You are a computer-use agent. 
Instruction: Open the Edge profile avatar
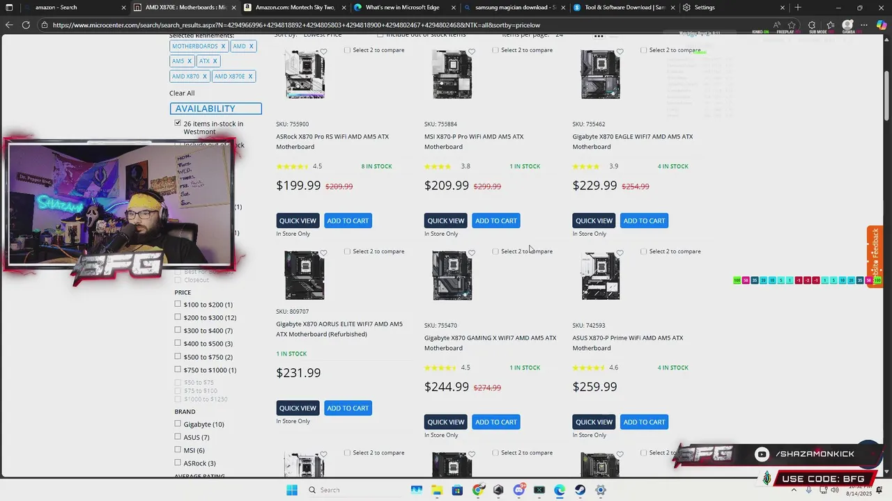coord(848,25)
